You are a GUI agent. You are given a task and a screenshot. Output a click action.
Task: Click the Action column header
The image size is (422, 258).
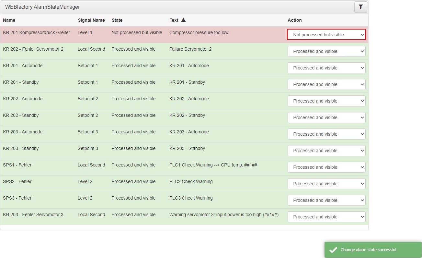tap(295, 20)
